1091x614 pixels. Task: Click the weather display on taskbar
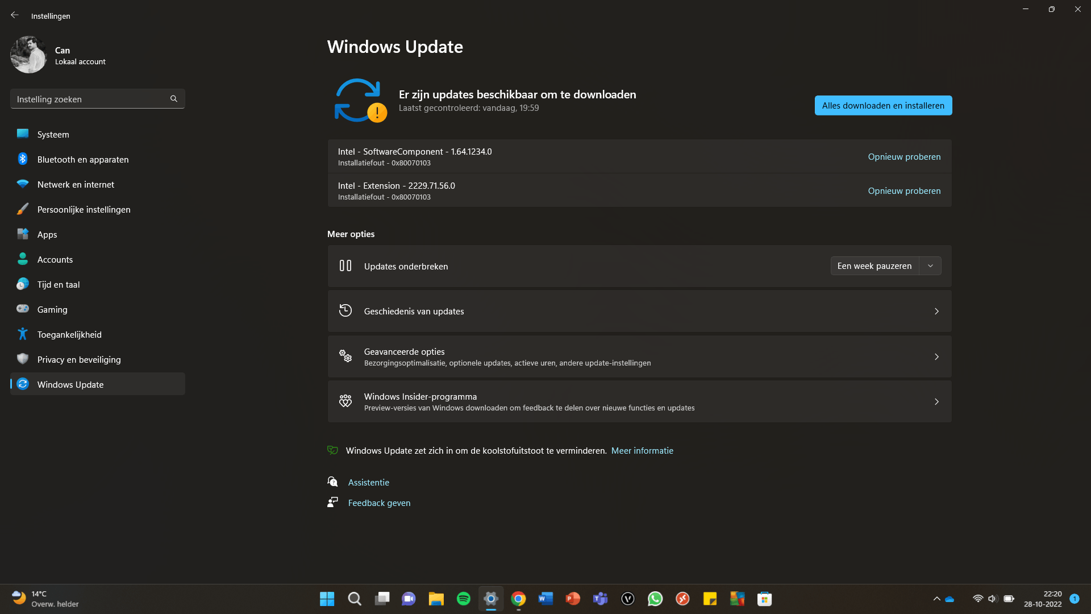click(41, 598)
